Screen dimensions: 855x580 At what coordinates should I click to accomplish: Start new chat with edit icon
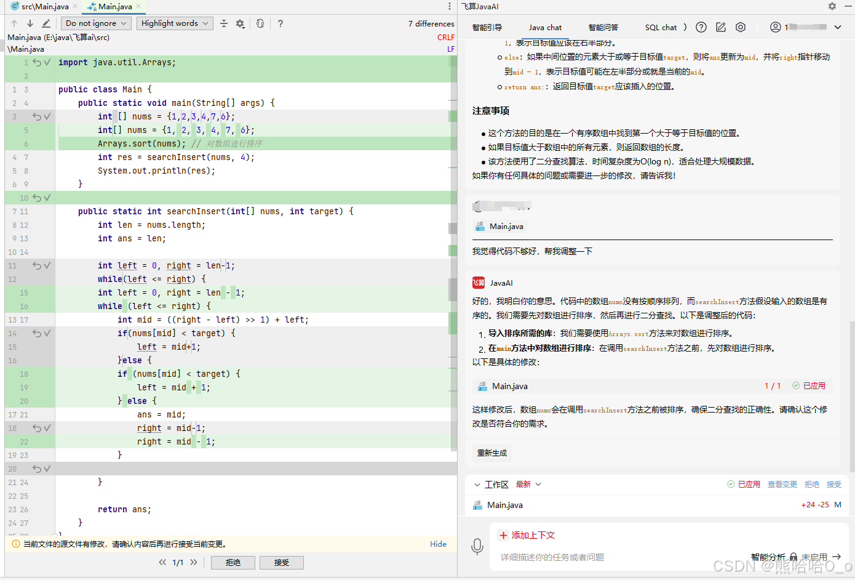(721, 27)
